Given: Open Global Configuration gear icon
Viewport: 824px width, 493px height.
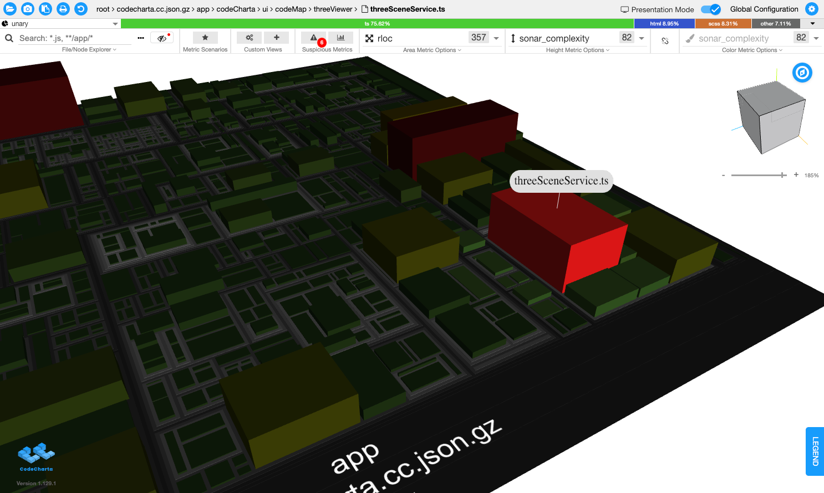Looking at the screenshot, I should tap(812, 9).
